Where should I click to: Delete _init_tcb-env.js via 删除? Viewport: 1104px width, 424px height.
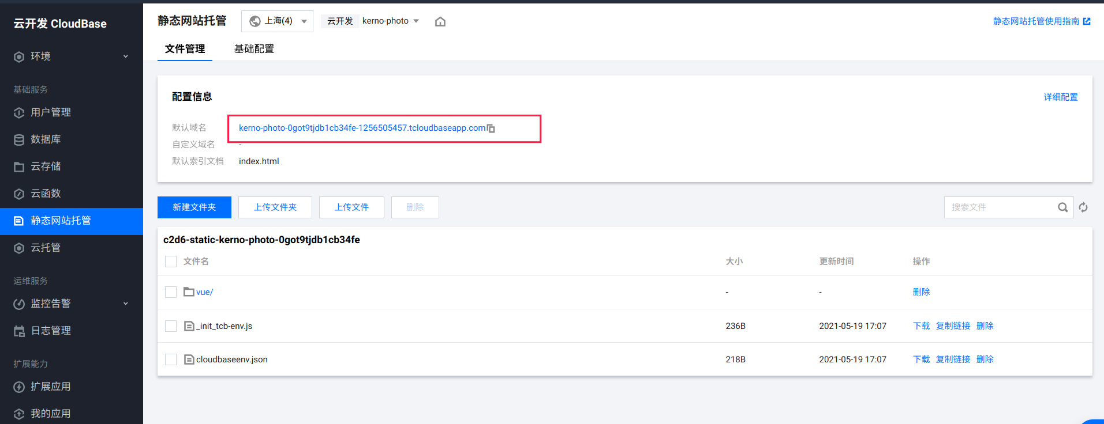pos(985,326)
